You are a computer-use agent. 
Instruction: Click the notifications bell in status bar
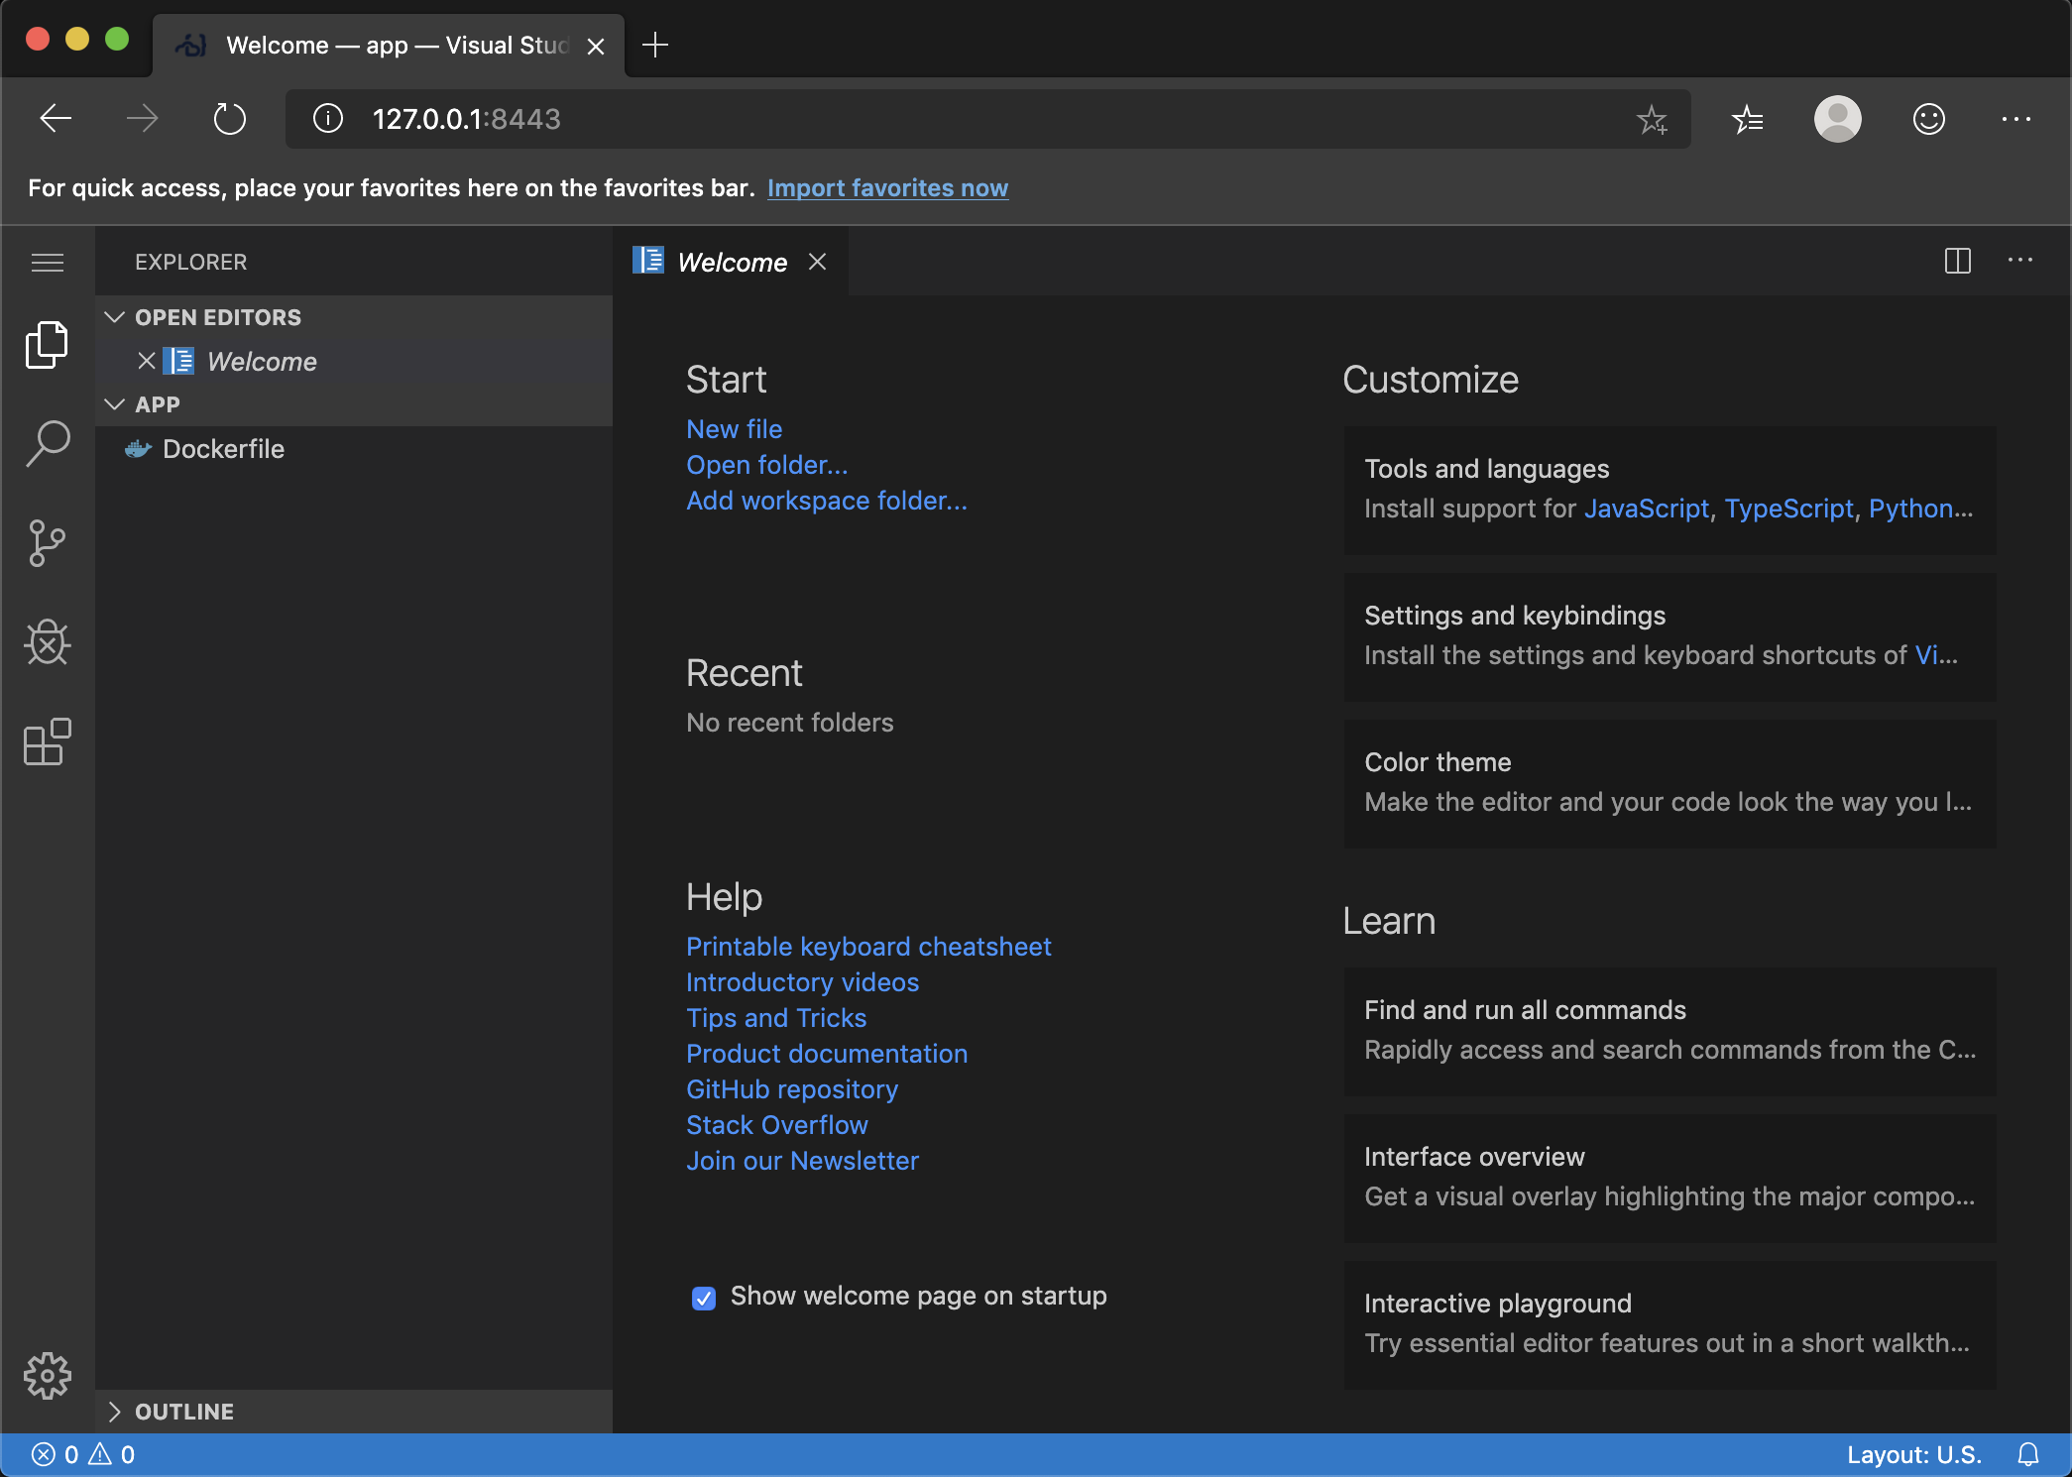[2028, 1454]
